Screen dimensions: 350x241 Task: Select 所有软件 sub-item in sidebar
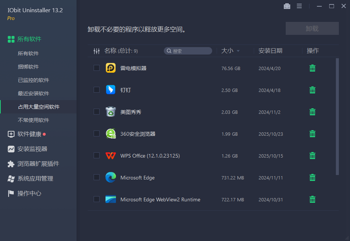[x=28, y=53]
